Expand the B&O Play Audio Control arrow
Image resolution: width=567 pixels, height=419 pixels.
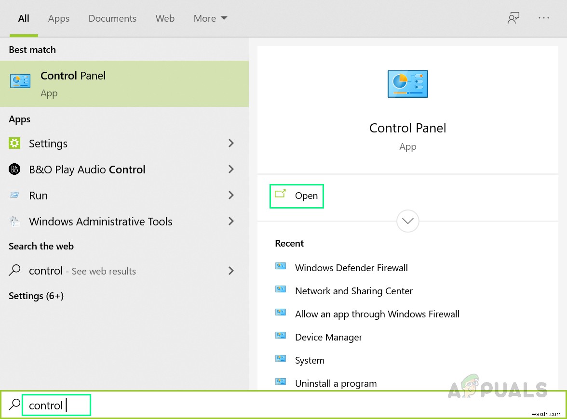pos(231,170)
